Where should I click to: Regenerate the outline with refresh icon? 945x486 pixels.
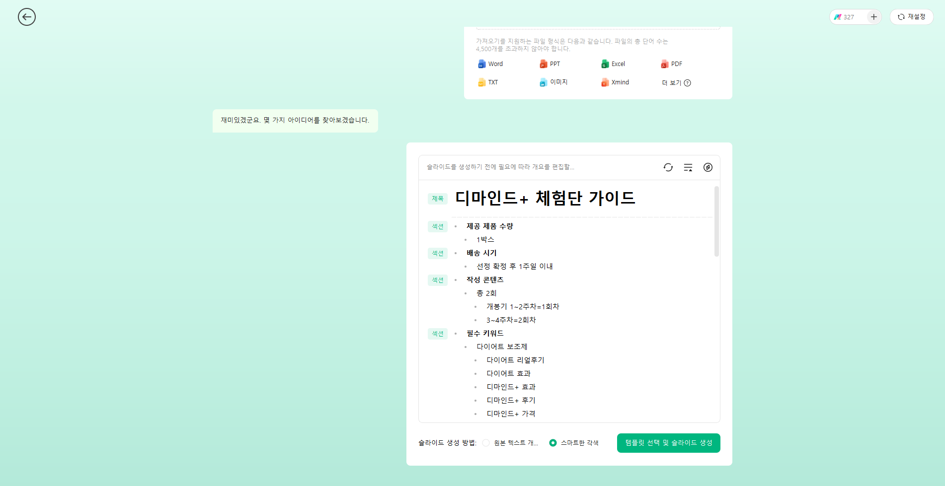click(668, 167)
